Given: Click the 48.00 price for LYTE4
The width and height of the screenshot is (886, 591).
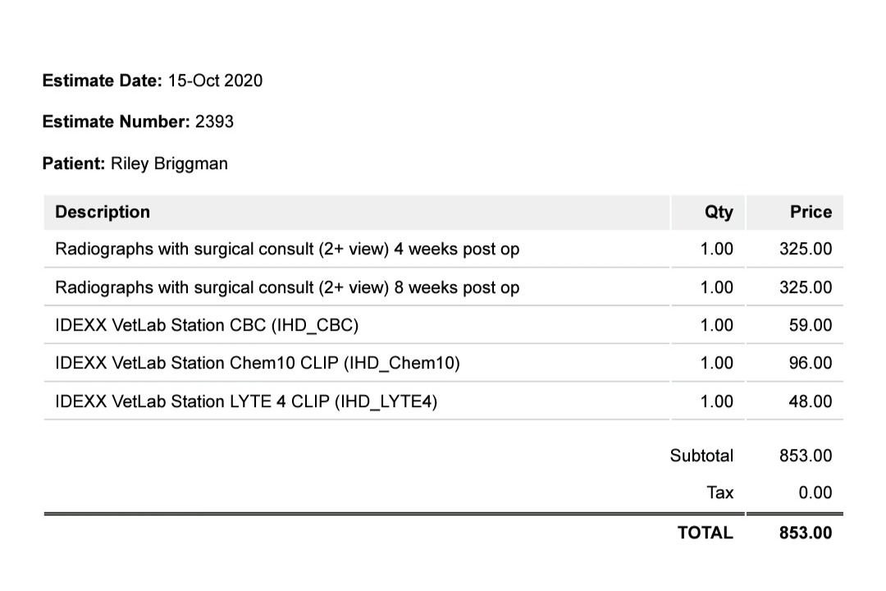Looking at the screenshot, I should click(811, 401).
